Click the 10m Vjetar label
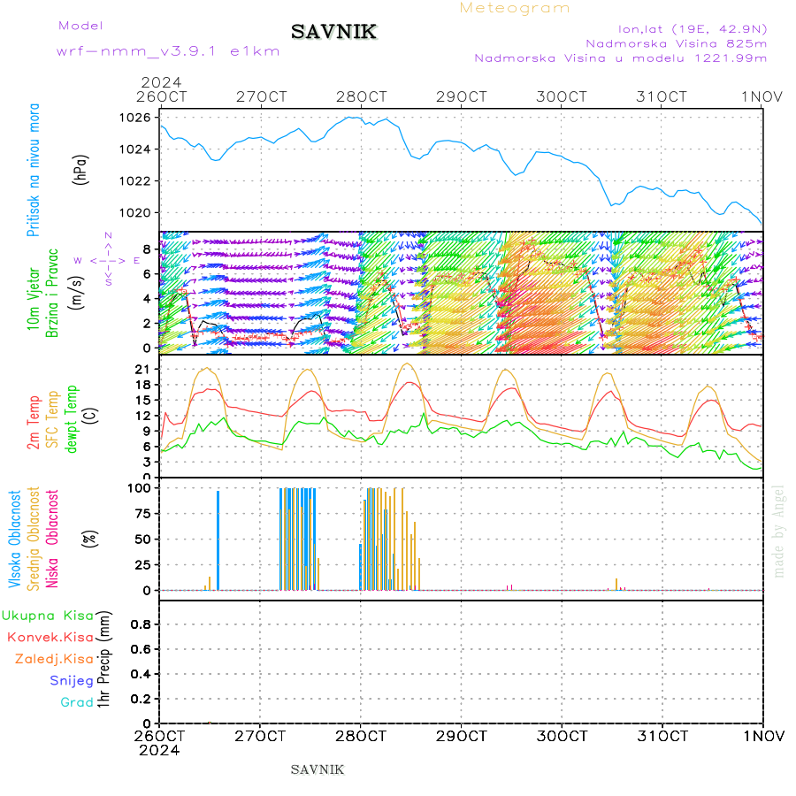 click(x=33, y=300)
